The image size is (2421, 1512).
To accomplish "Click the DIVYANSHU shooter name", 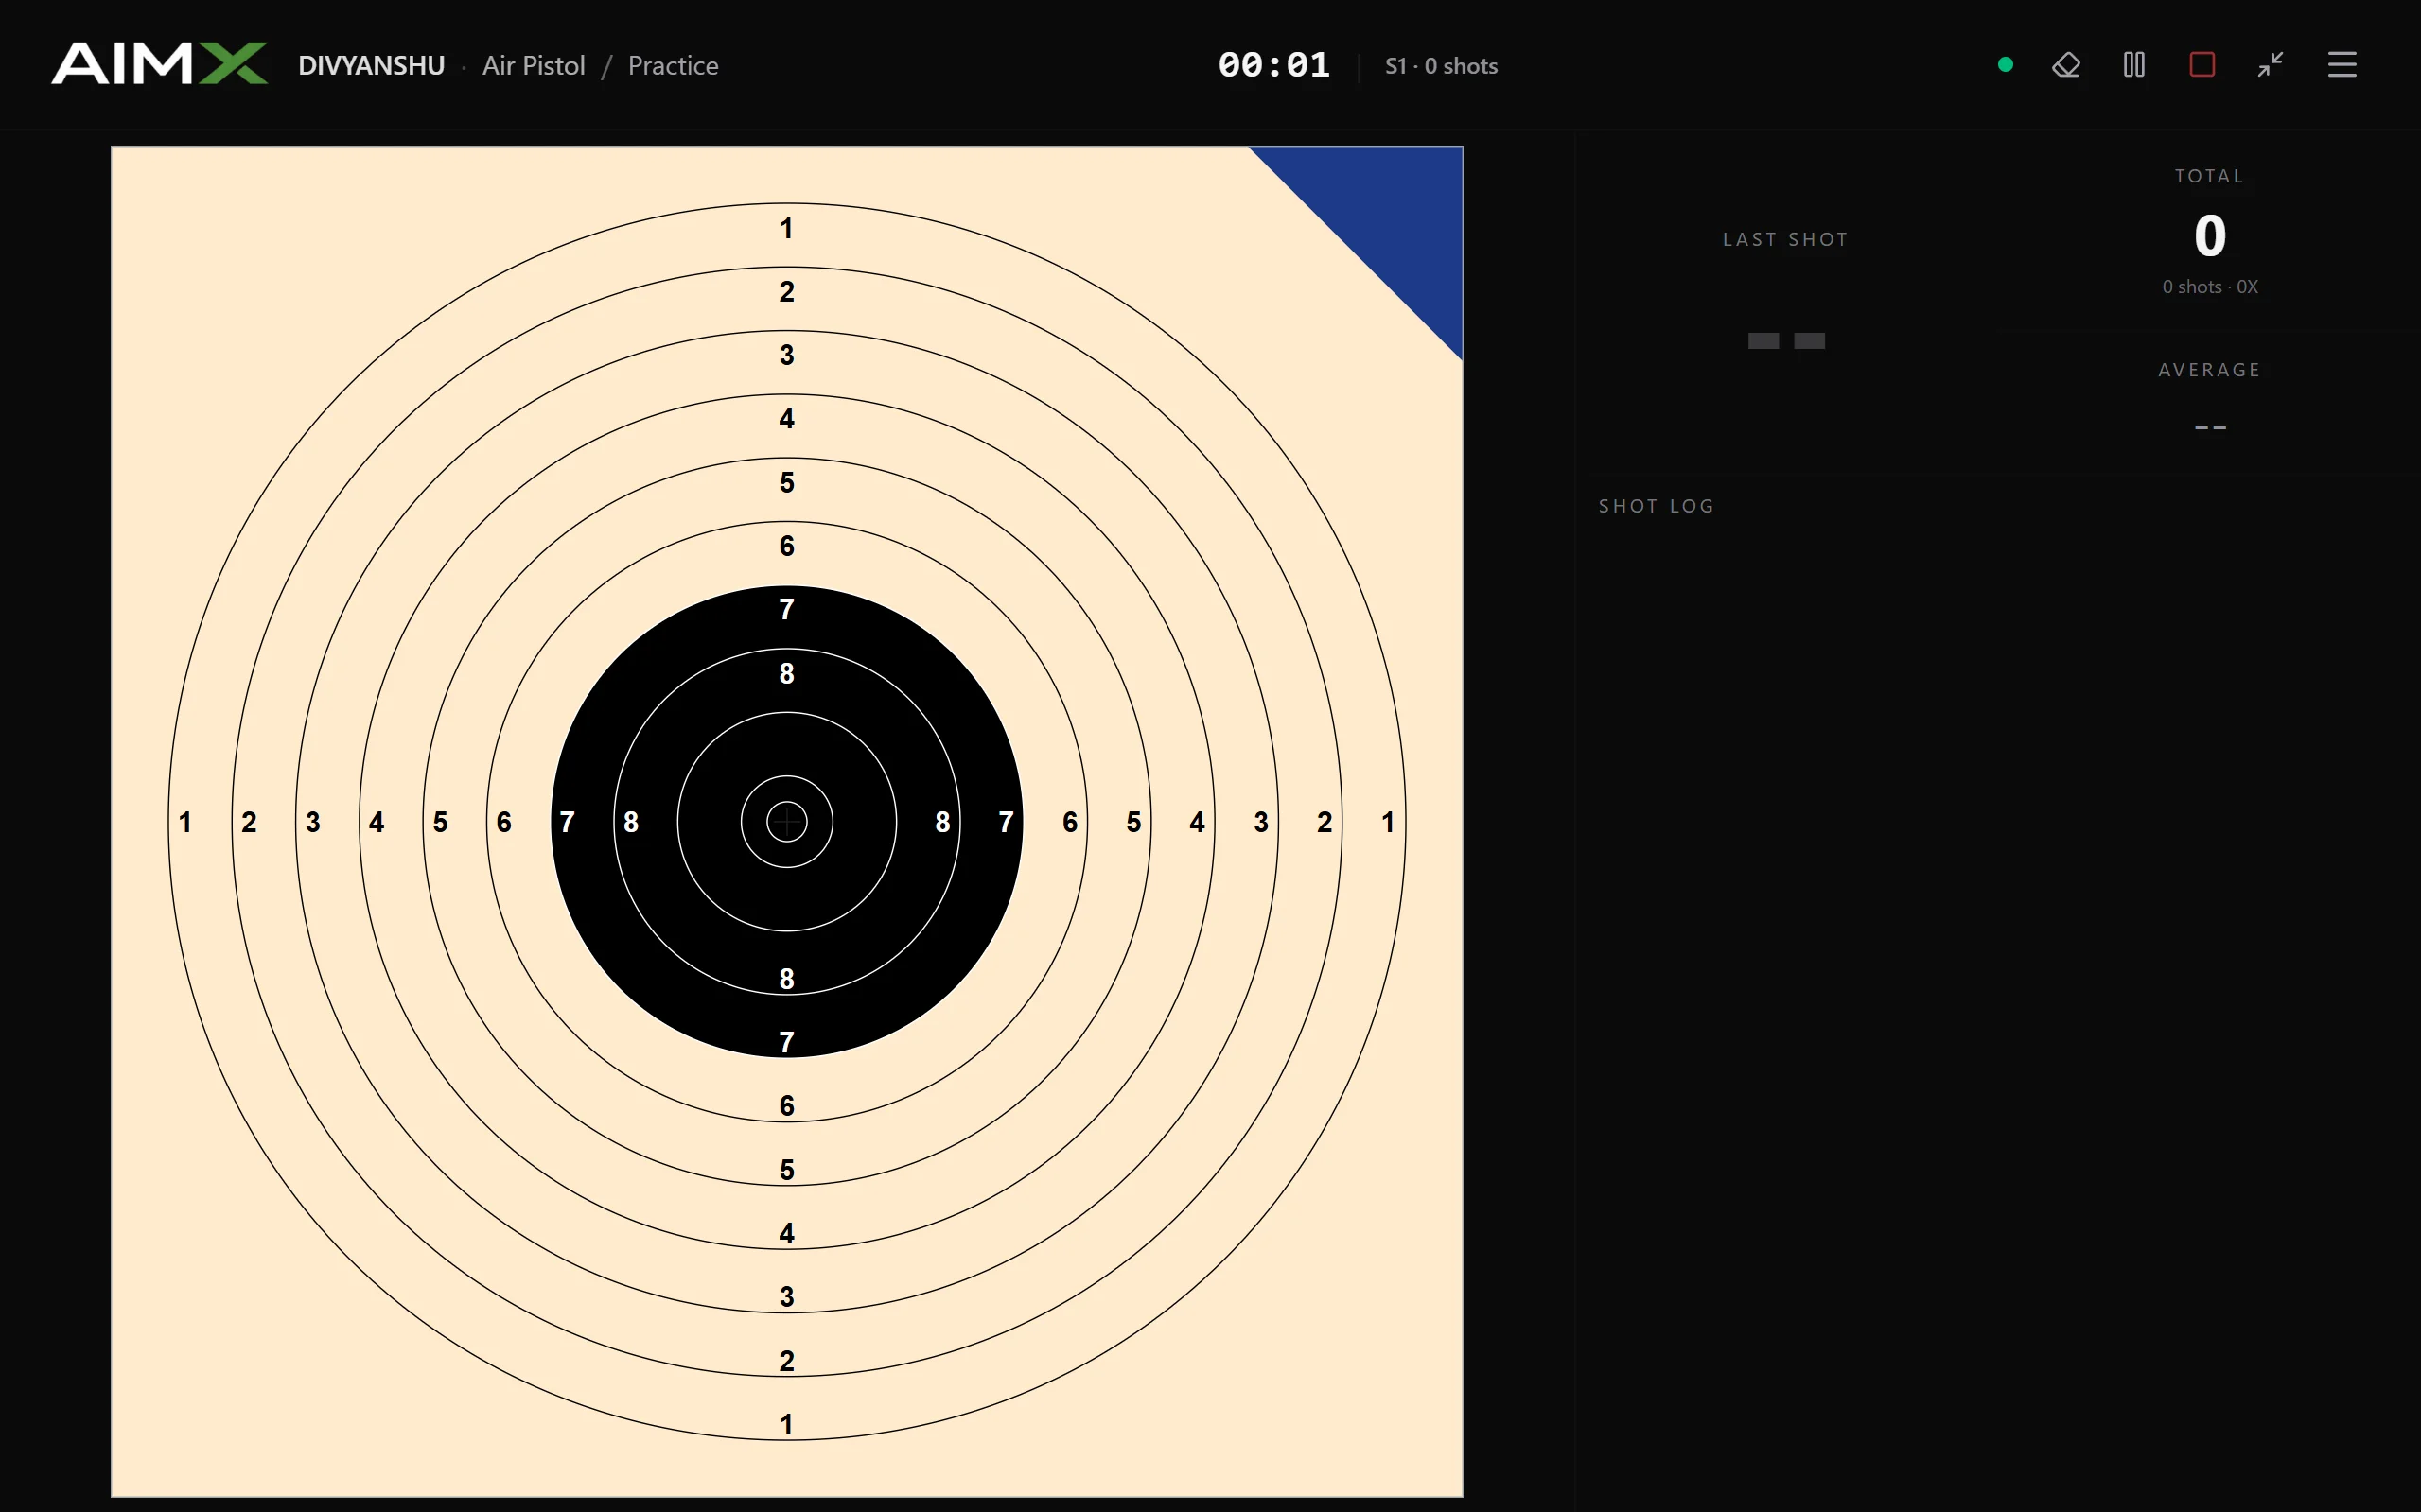I will [x=371, y=66].
